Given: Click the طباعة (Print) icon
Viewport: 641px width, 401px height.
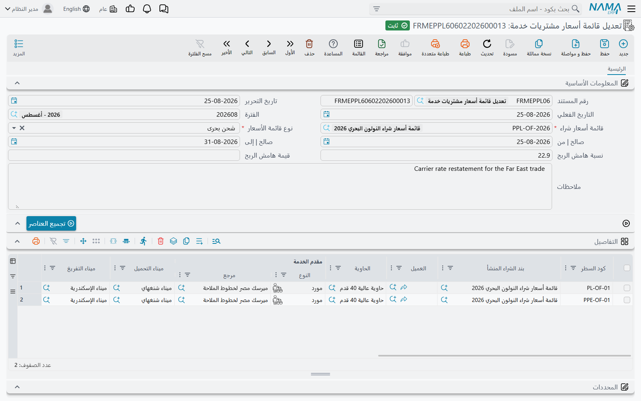Looking at the screenshot, I should [x=465, y=44].
